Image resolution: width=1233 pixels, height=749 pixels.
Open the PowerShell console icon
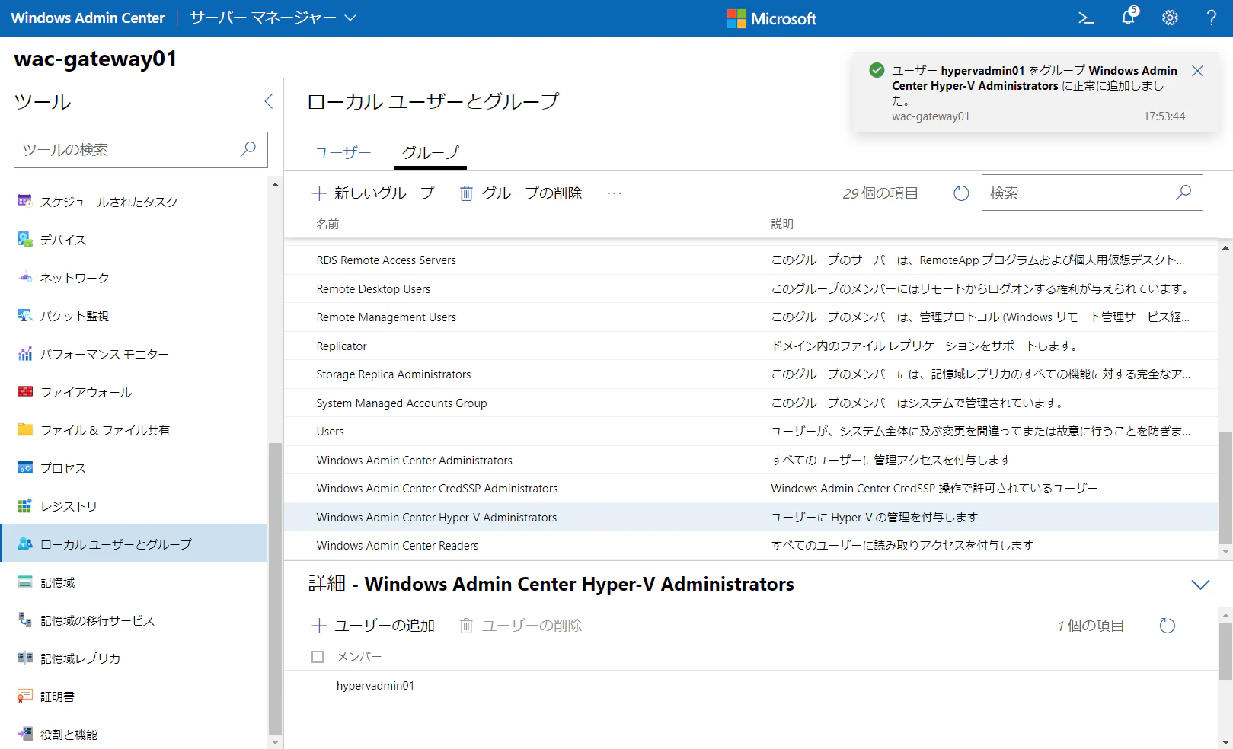(1087, 18)
